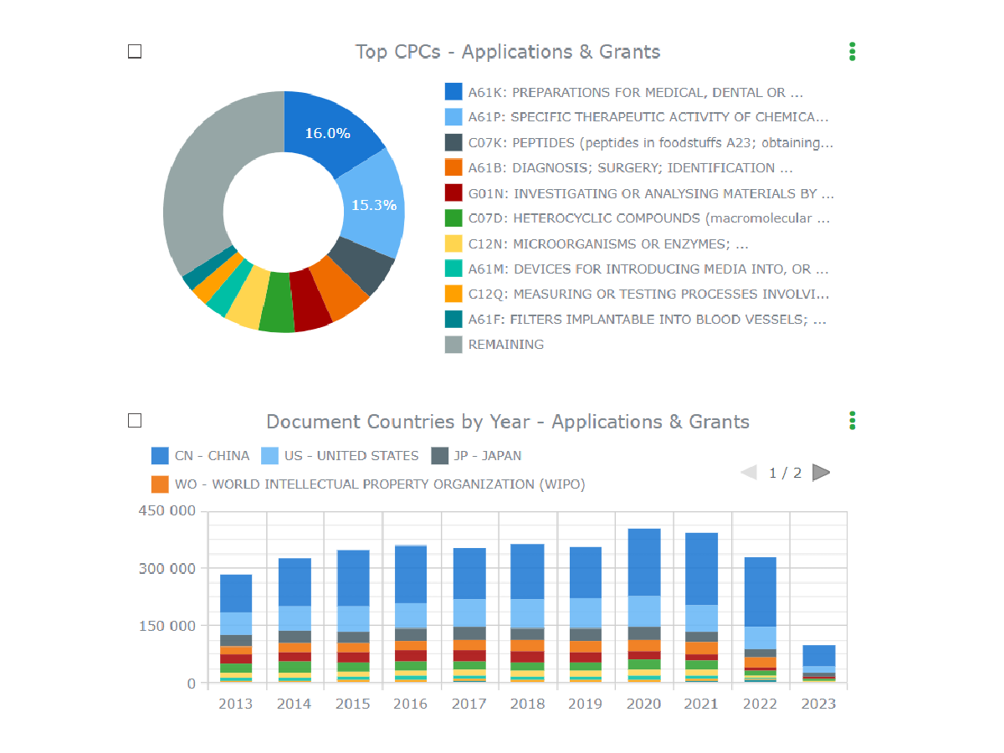Open the Top CPCs chart options menu
Viewport: 1004px width, 753px height.
(852, 51)
